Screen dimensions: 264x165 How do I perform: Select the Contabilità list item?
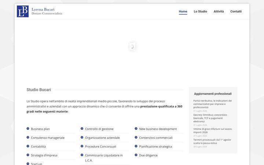pyautogui.click(x=38, y=146)
